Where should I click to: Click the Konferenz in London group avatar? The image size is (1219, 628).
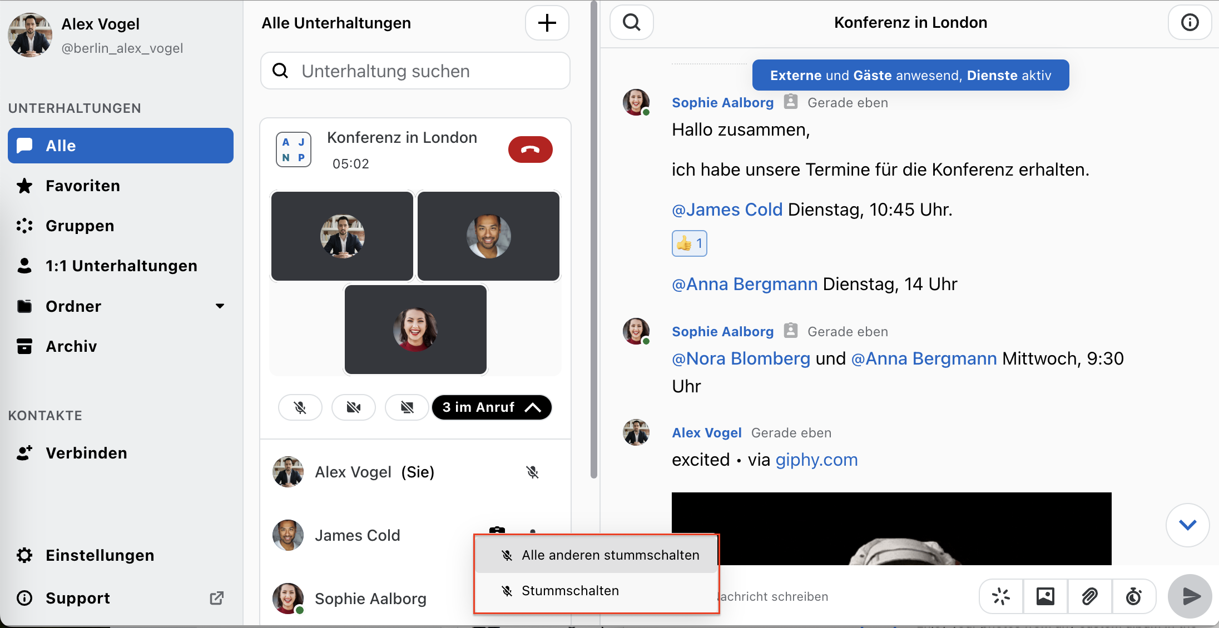tap(294, 149)
